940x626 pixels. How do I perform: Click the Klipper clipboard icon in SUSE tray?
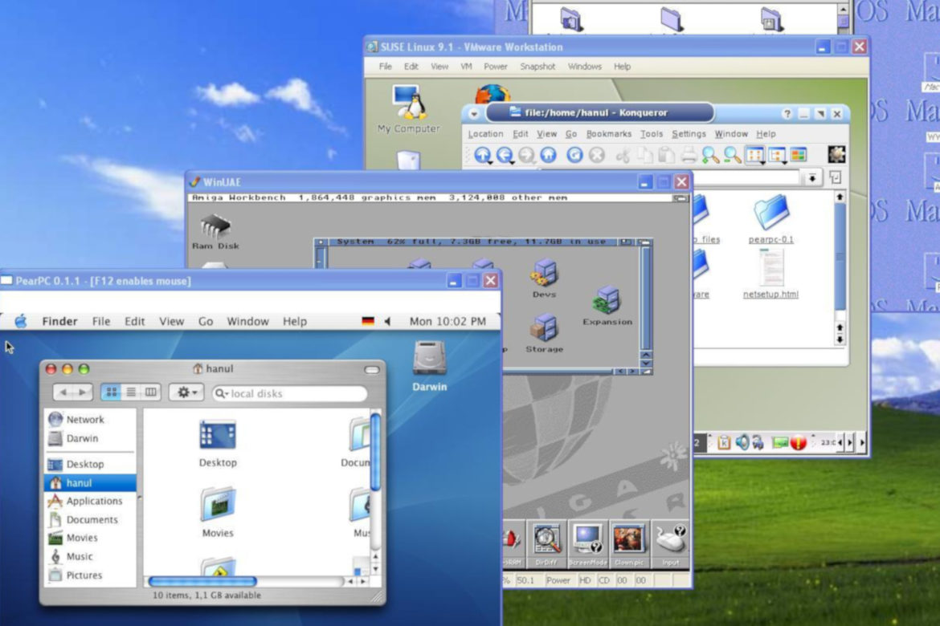(x=724, y=443)
